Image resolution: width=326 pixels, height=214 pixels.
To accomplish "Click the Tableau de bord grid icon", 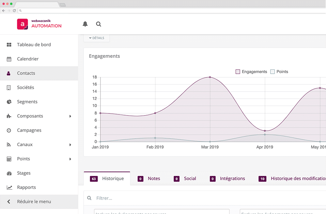I will 9,45.
